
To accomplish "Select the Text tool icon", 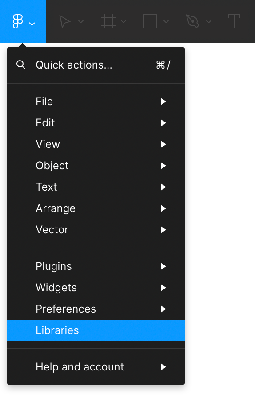I will 234,21.
